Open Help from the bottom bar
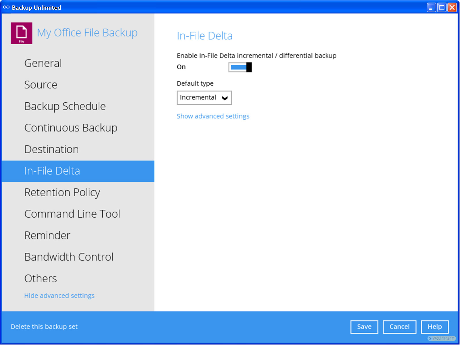 point(434,327)
